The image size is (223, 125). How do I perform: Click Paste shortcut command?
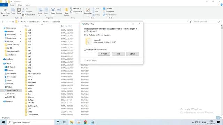(29, 15)
